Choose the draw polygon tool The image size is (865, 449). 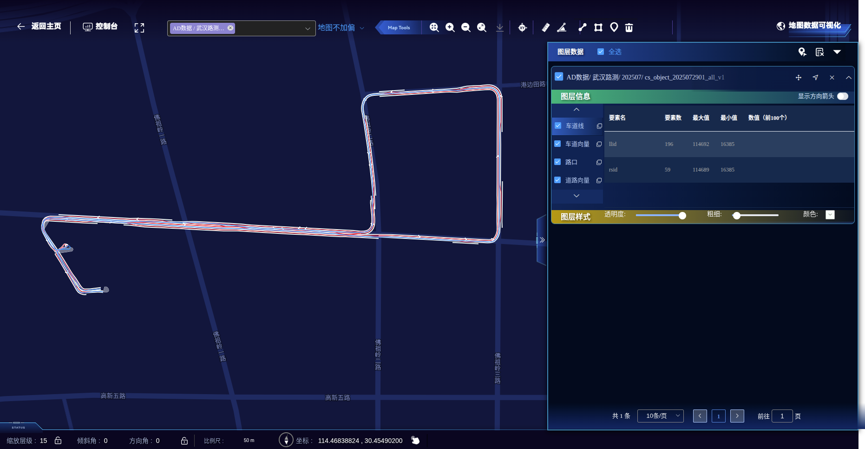598,27
